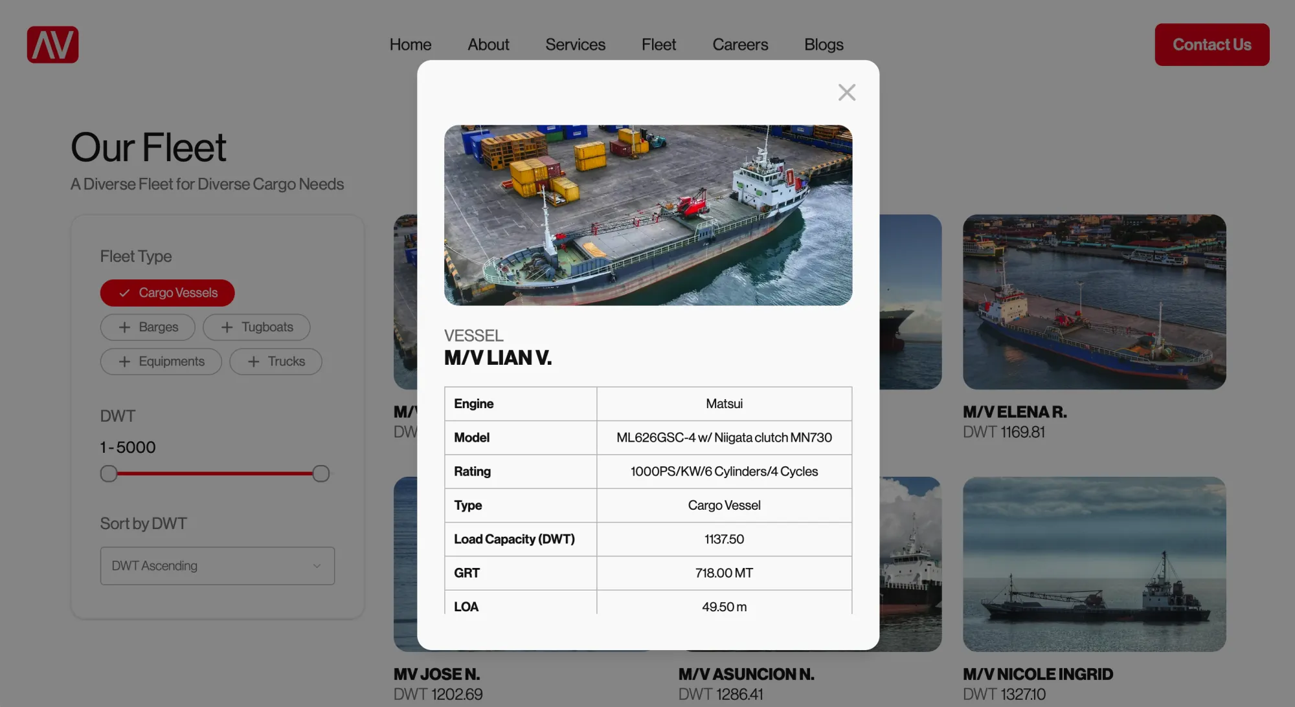Navigate to the Fleet page

pyautogui.click(x=659, y=45)
